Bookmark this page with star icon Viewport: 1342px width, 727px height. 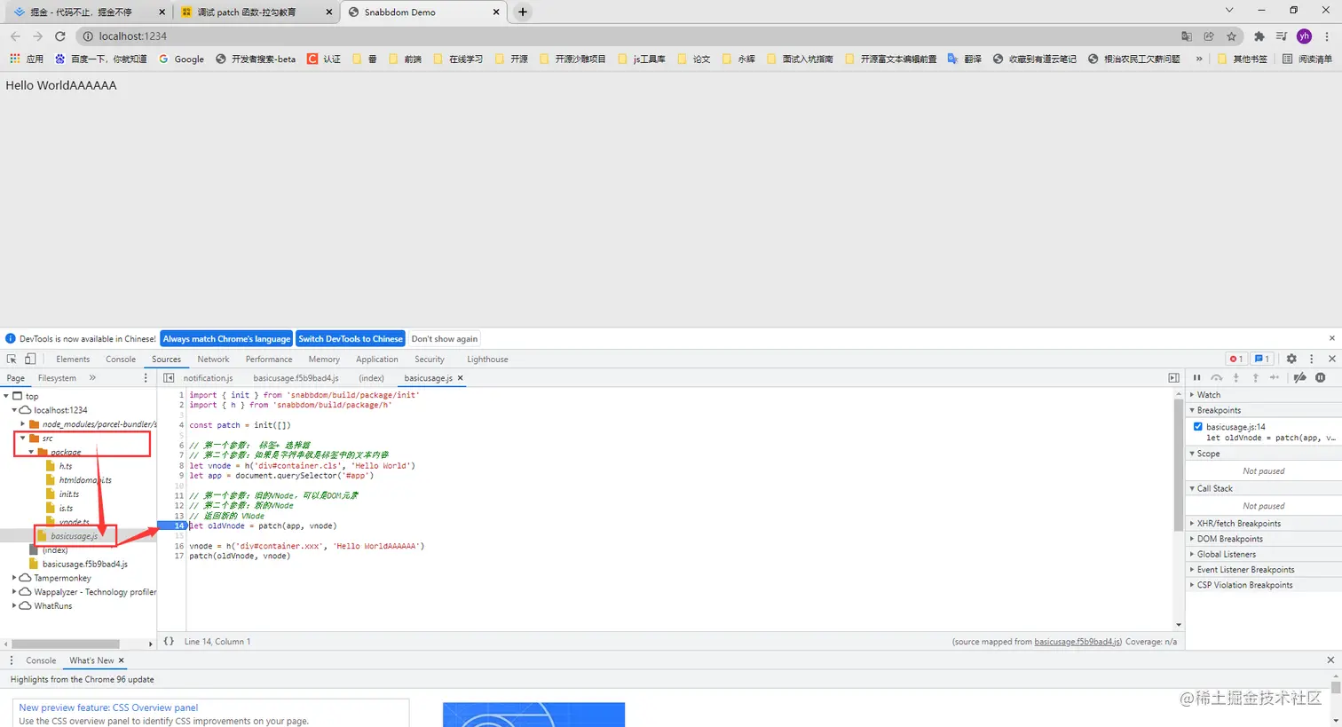pos(1232,36)
